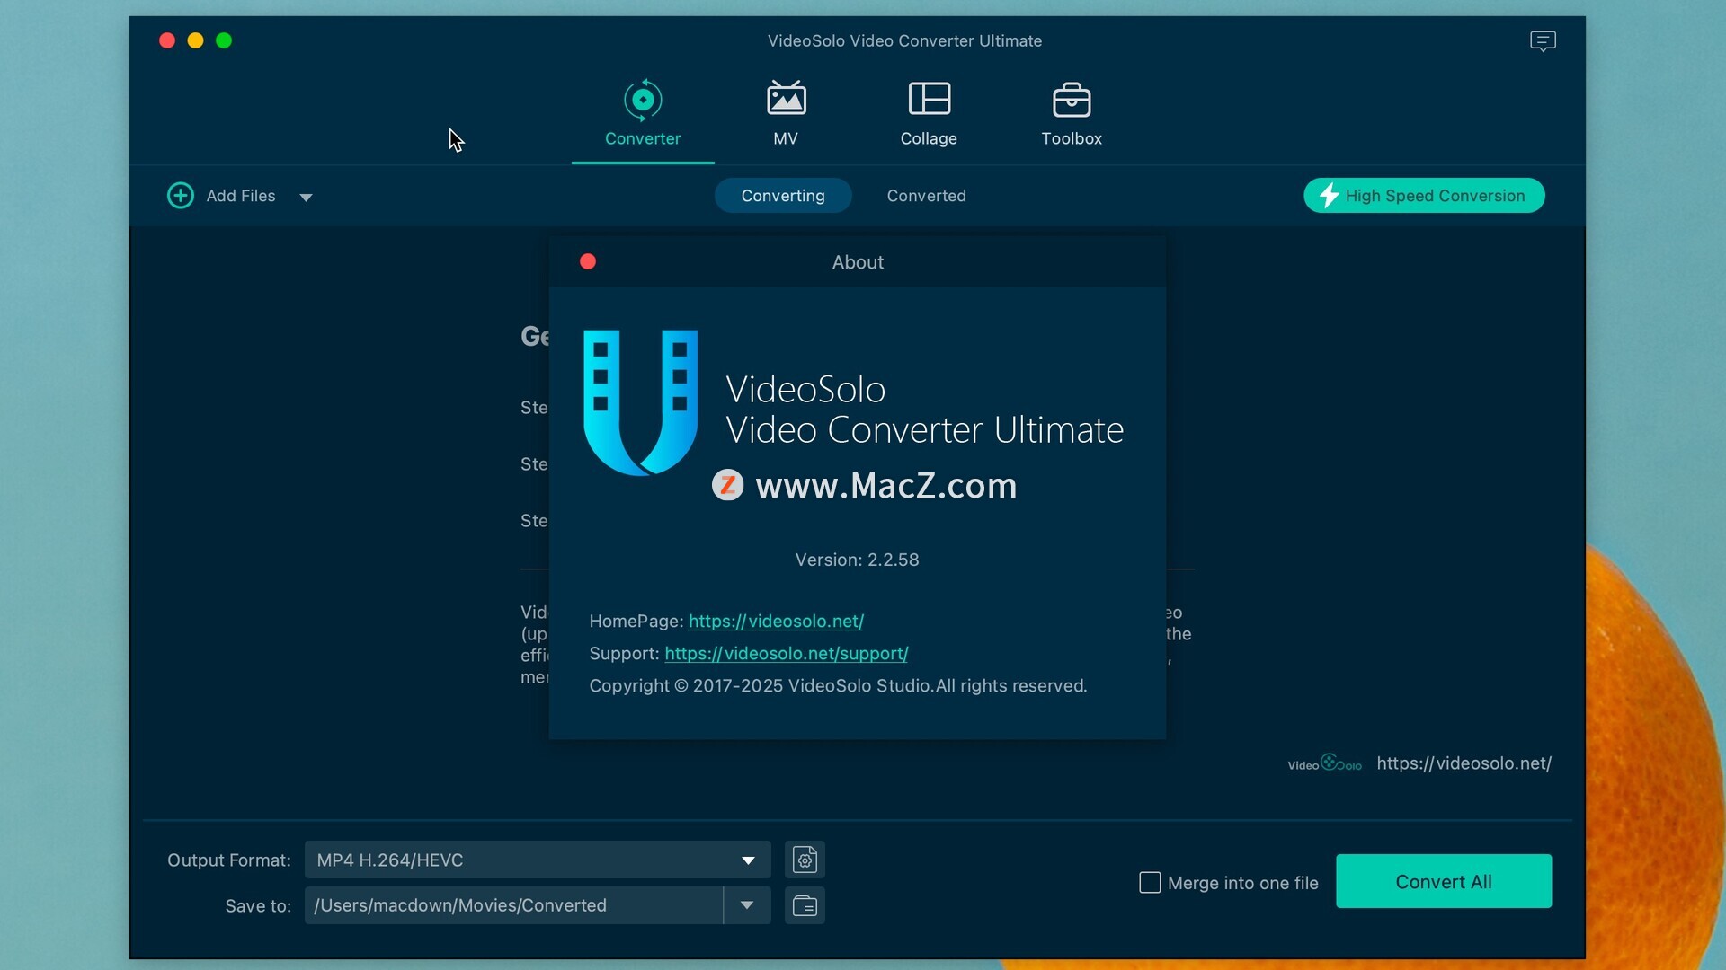Expand the Save to path dropdown
1726x970 pixels.
(747, 905)
